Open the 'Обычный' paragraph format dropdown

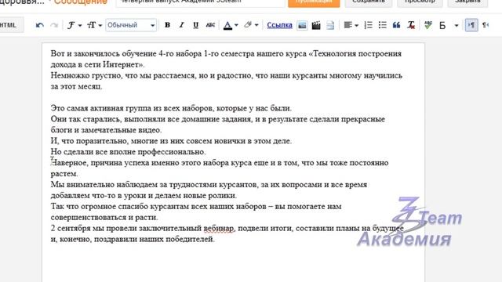(x=131, y=25)
